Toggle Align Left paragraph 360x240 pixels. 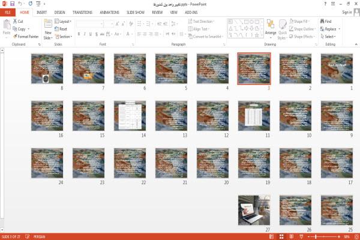tap(139, 34)
